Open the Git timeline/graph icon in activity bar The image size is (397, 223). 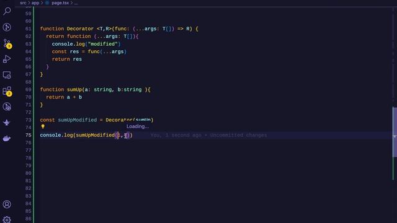click(x=7, y=27)
